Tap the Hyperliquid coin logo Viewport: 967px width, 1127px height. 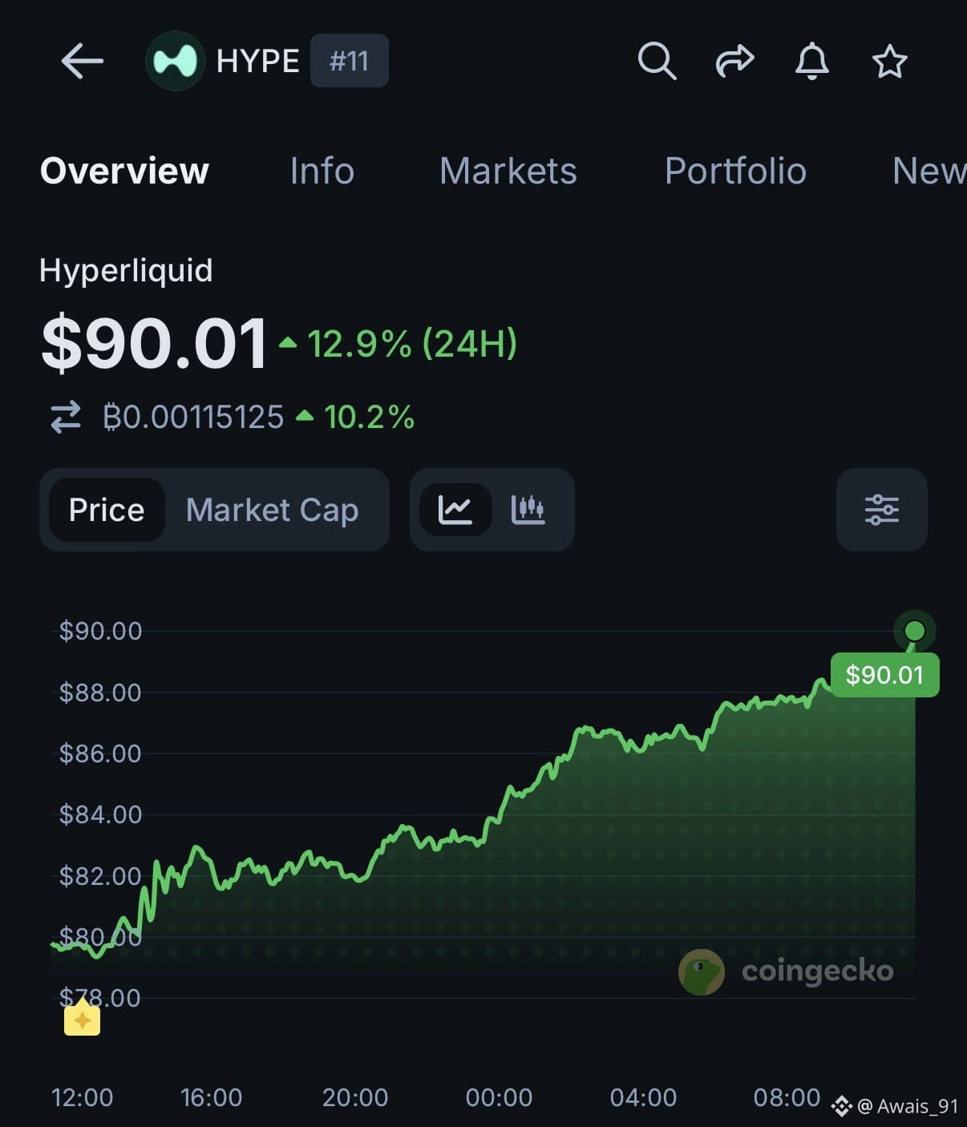click(x=175, y=61)
